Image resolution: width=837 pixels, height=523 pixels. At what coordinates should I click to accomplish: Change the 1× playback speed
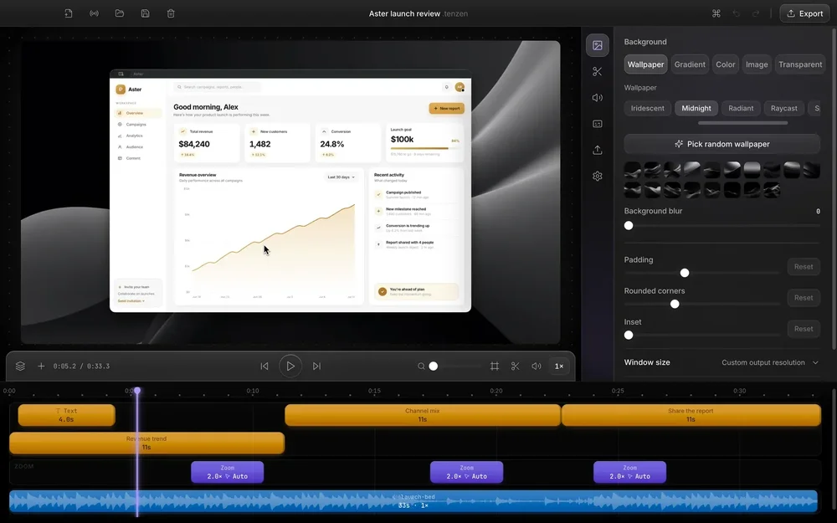click(x=559, y=367)
